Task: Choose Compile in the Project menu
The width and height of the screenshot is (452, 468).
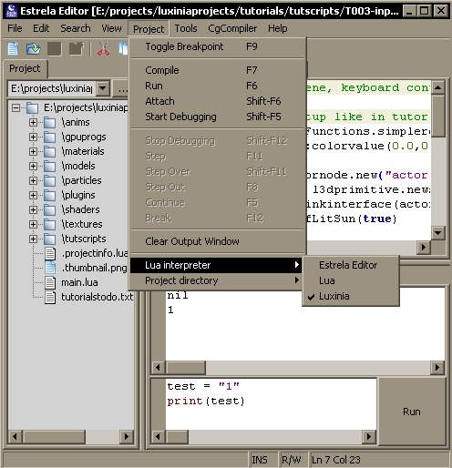Action: click(x=217, y=70)
